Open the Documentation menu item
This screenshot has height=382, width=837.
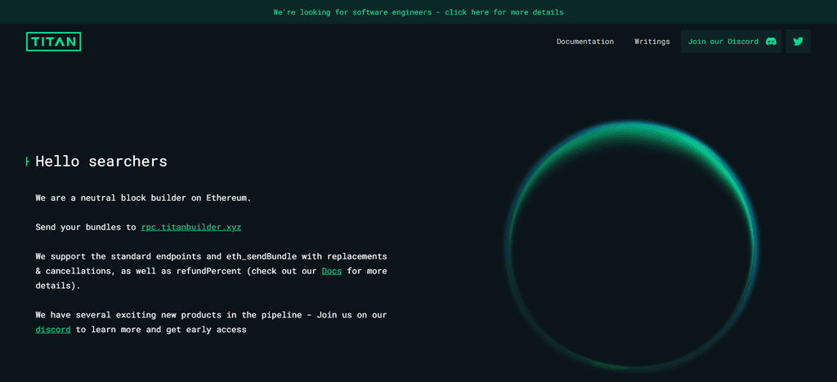click(585, 42)
